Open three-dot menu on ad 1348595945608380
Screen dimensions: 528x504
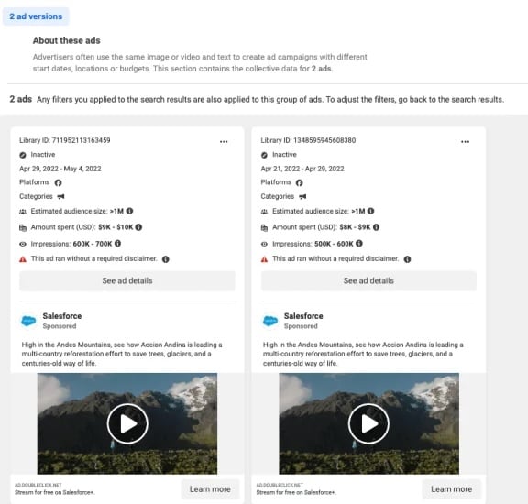(465, 142)
